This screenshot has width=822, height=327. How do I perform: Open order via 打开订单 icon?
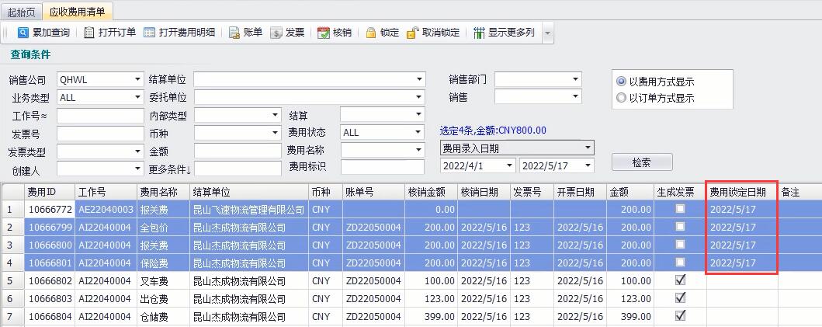[x=89, y=33]
